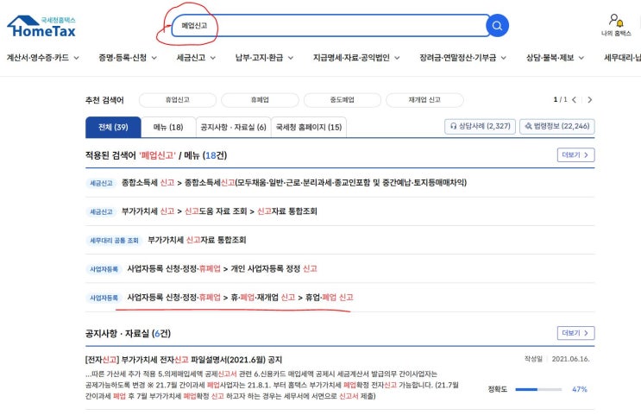Open 개인 사업자등록 정정 신고 result
Image resolution: width=641 pixels, height=415 pixels.
click(222, 268)
